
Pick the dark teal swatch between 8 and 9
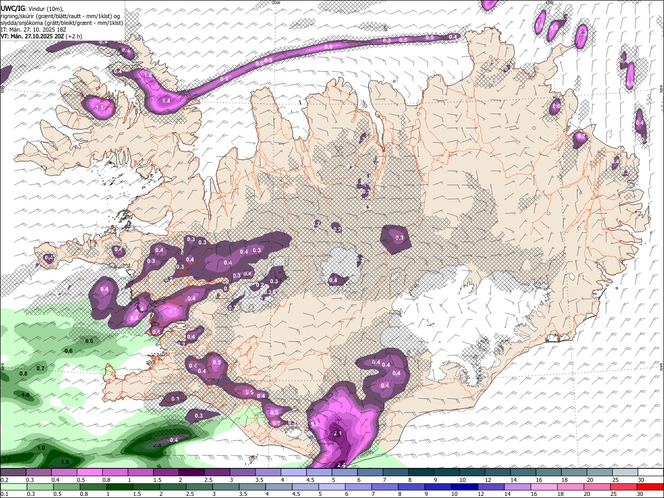[x=421, y=473]
